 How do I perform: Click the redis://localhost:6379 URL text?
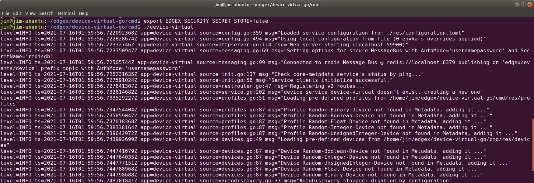tap(421, 63)
